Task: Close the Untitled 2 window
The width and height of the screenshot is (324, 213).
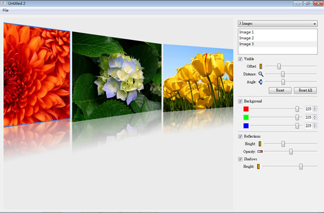Action: [319, 3]
